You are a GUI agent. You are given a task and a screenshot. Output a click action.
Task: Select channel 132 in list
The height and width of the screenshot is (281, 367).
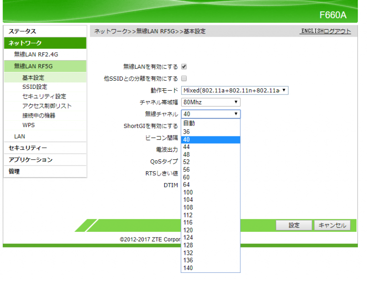pos(210,253)
